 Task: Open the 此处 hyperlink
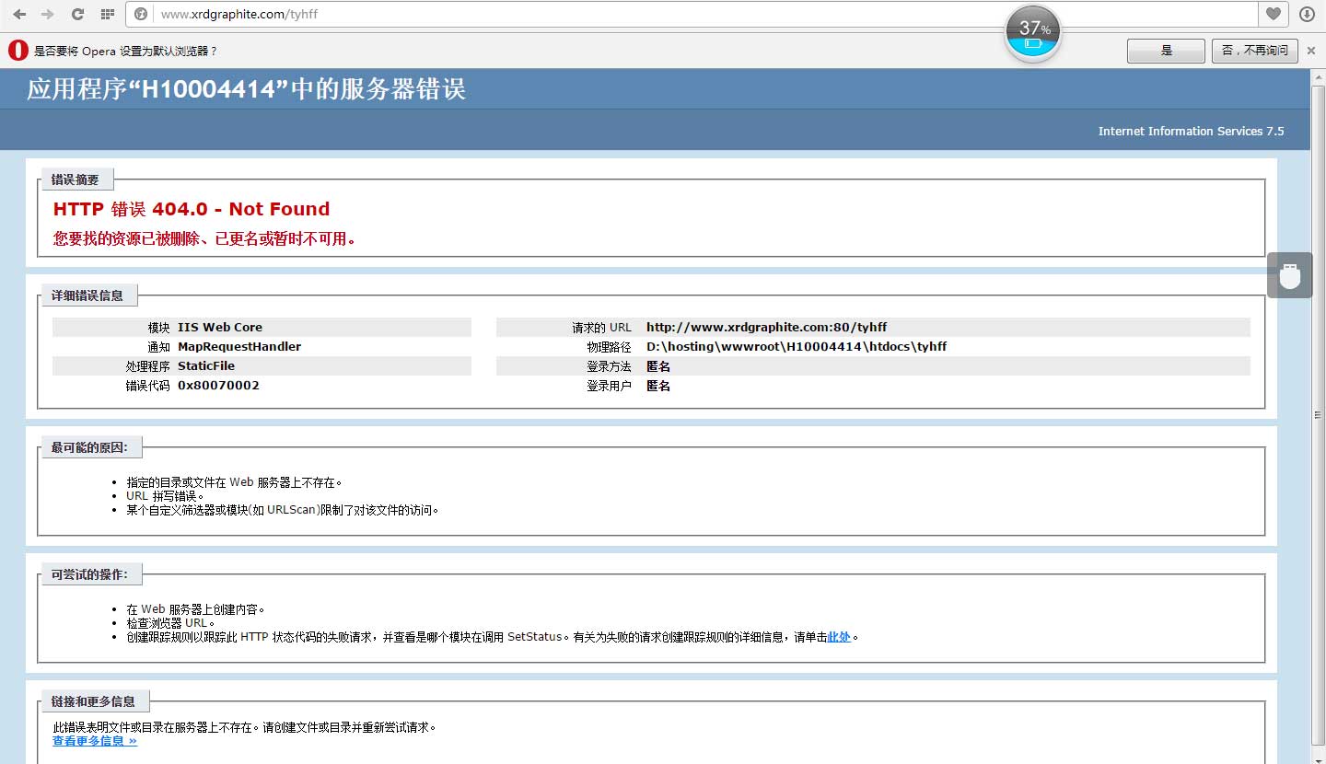(x=839, y=637)
